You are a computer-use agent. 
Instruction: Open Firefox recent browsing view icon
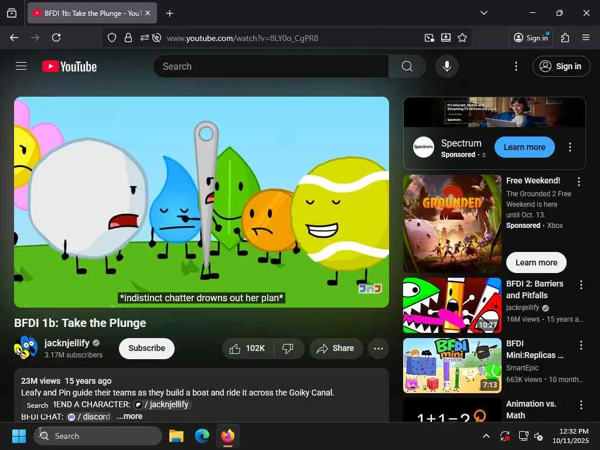pos(12,13)
